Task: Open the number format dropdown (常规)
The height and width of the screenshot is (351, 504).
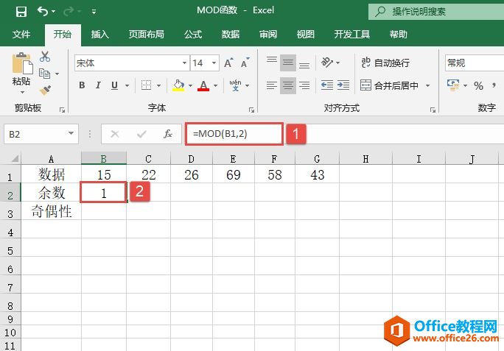Action: click(x=472, y=63)
